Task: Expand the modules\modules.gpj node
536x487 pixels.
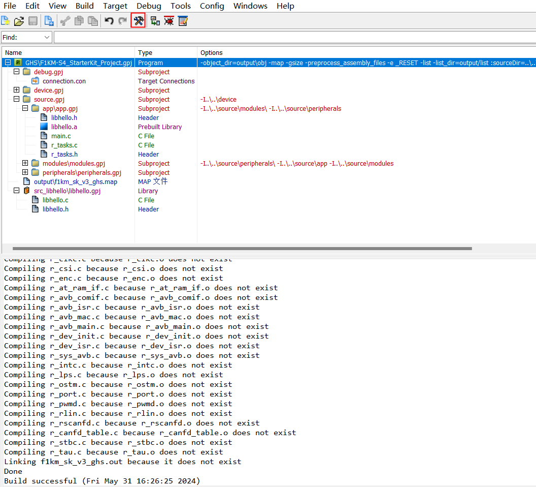Action: pyautogui.click(x=25, y=163)
